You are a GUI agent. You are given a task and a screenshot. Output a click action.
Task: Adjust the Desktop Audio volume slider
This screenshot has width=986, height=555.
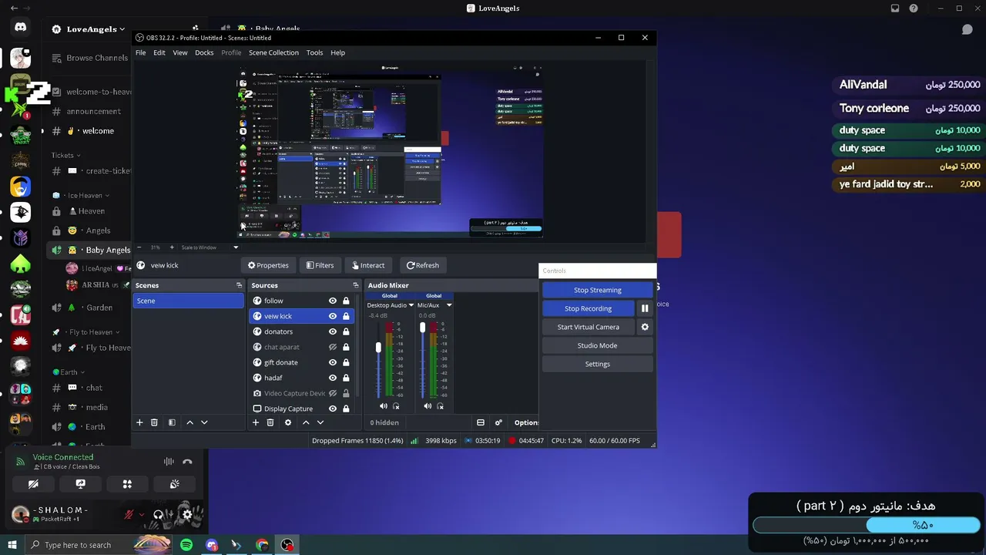pos(378,348)
